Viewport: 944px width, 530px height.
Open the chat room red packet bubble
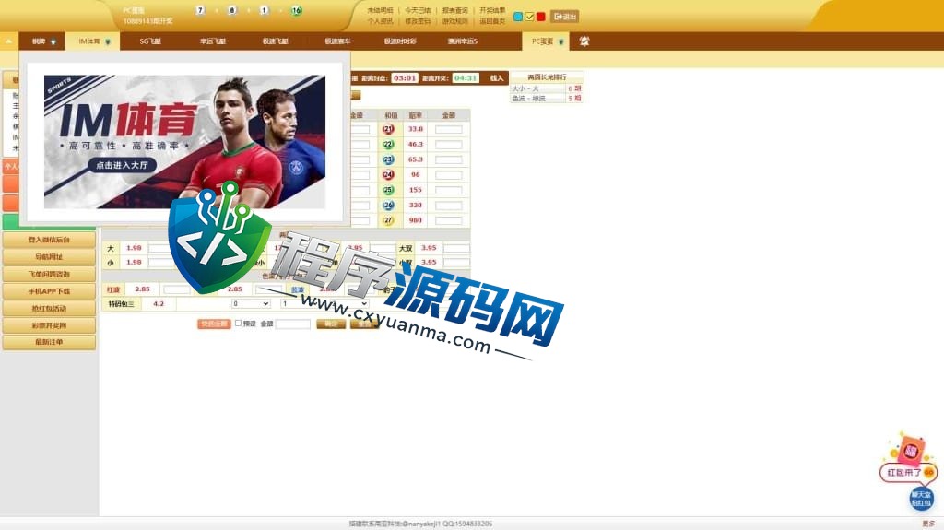click(x=921, y=499)
